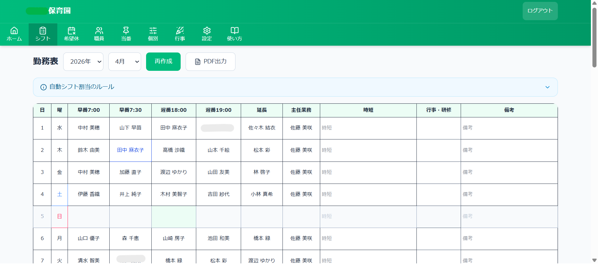Click the scrollbar down arrow
Image resolution: width=598 pixels, height=264 pixels.
point(594,260)
